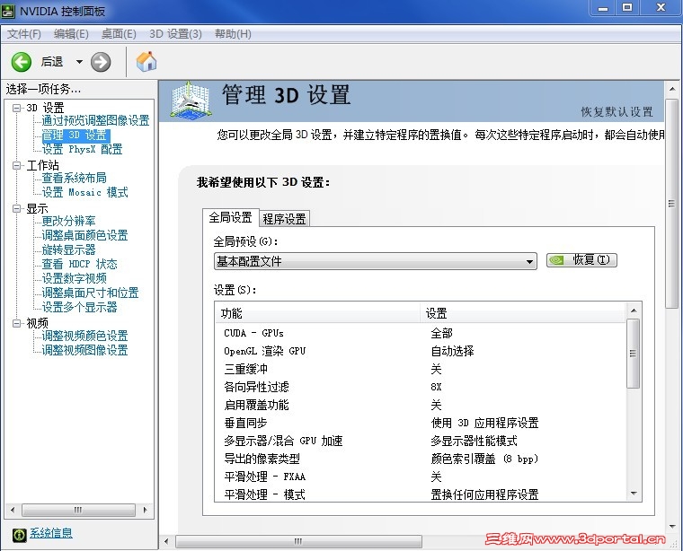Click 恢复默认设置 link in header
The width and height of the screenshot is (683, 551).
click(616, 112)
